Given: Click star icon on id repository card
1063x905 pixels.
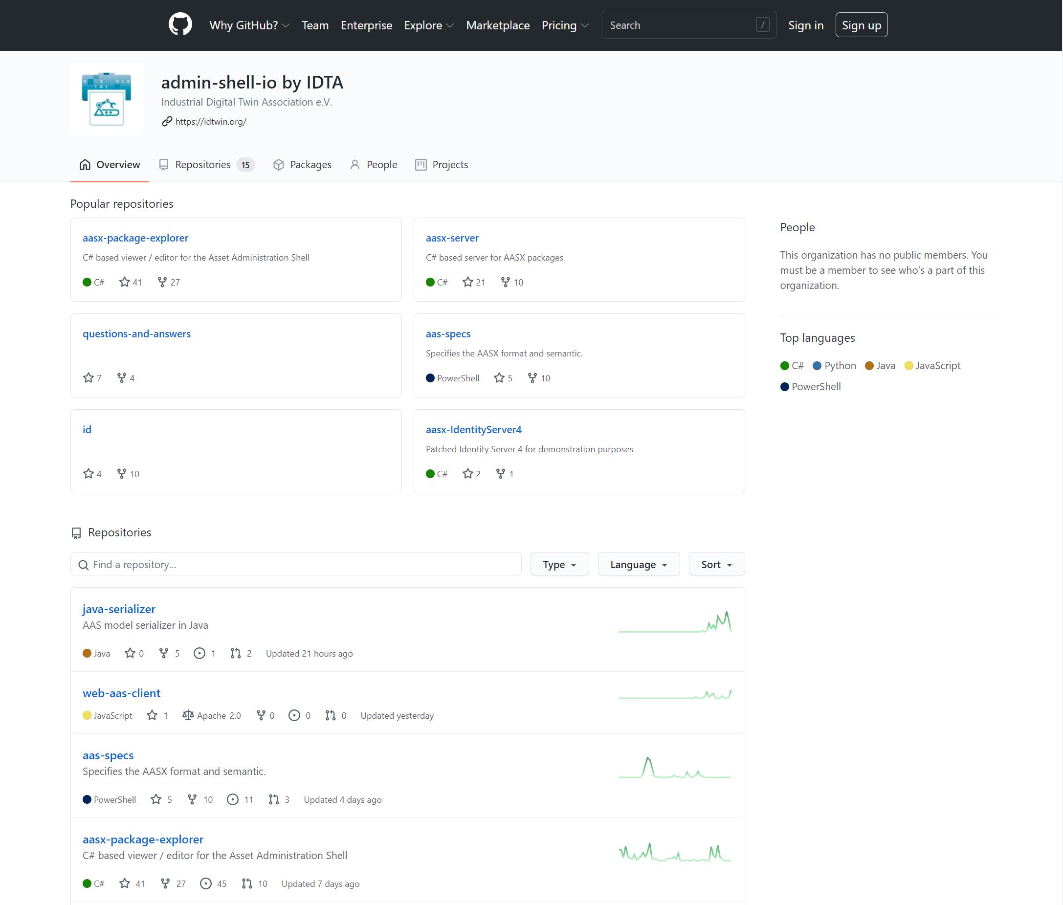Looking at the screenshot, I should (x=88, y=474).
